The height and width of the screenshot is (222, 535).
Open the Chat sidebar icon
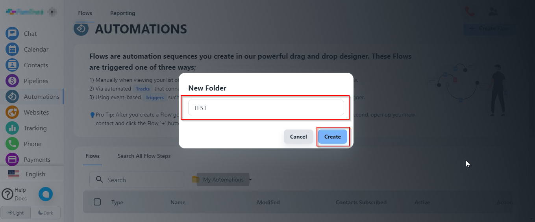(12, 33)
